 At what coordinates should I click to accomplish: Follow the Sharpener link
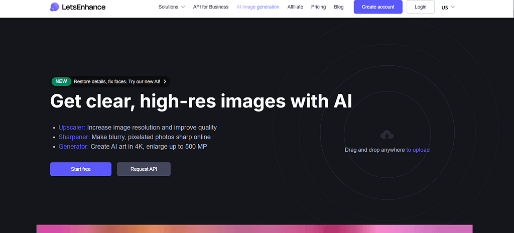point(74,137)
